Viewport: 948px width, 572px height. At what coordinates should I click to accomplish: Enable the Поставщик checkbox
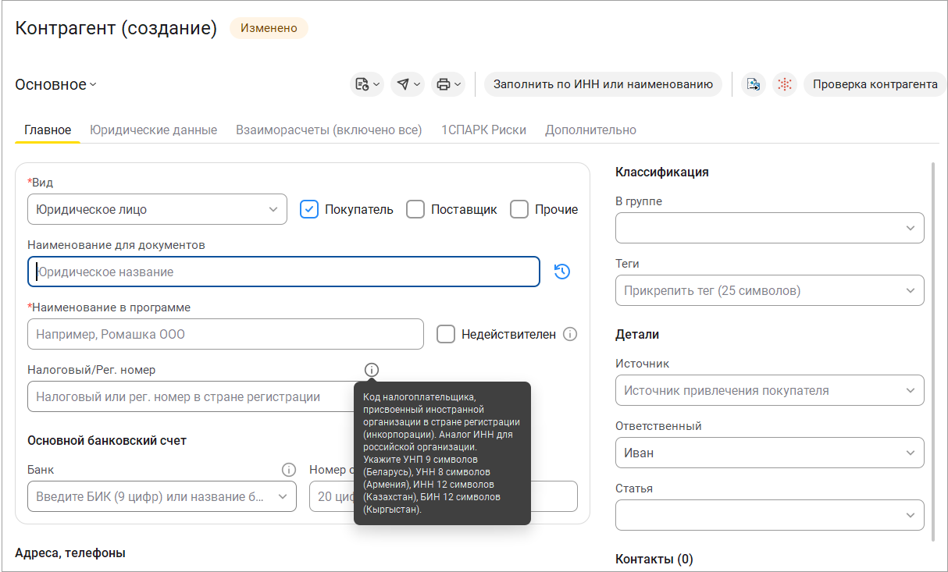tap(415, 209)
